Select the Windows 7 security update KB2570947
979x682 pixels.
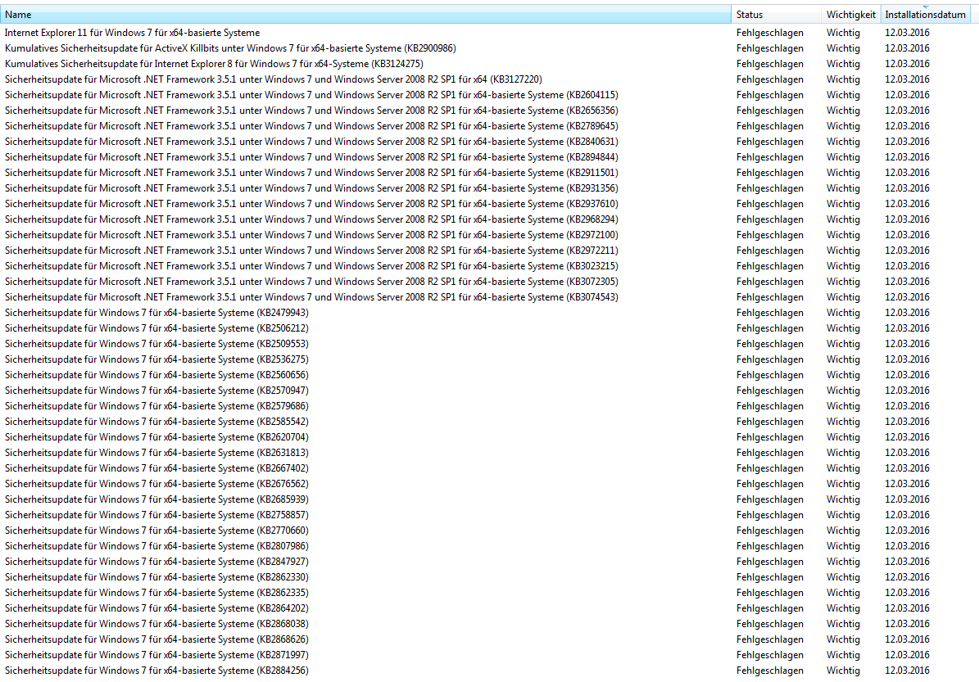coord(156,391)
